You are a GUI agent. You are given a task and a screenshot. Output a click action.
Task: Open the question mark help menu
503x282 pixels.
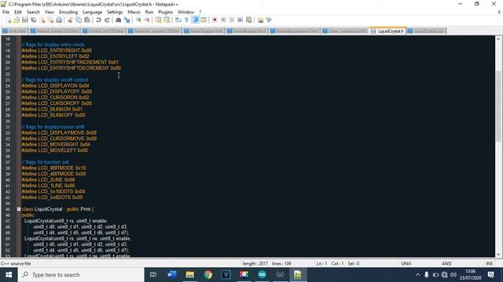[200, 12]
